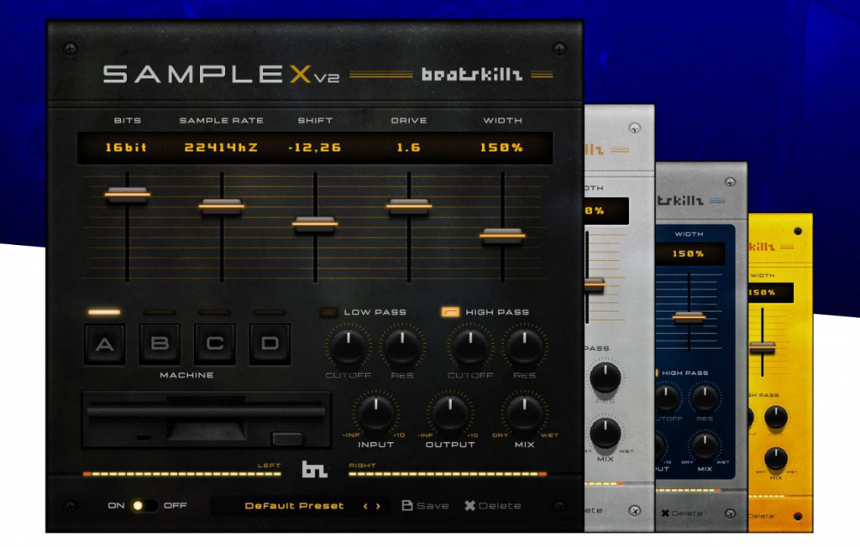Screen dimensions: 860x547
Task: Click the High Pass Res knob
Action: [x=524, y=347]
